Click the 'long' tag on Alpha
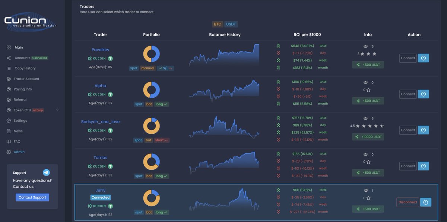Screen dimensions: 447x222 161,104
